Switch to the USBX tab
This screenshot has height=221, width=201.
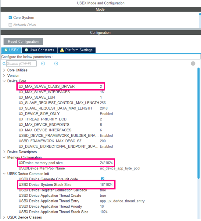[x=11, y=50]
